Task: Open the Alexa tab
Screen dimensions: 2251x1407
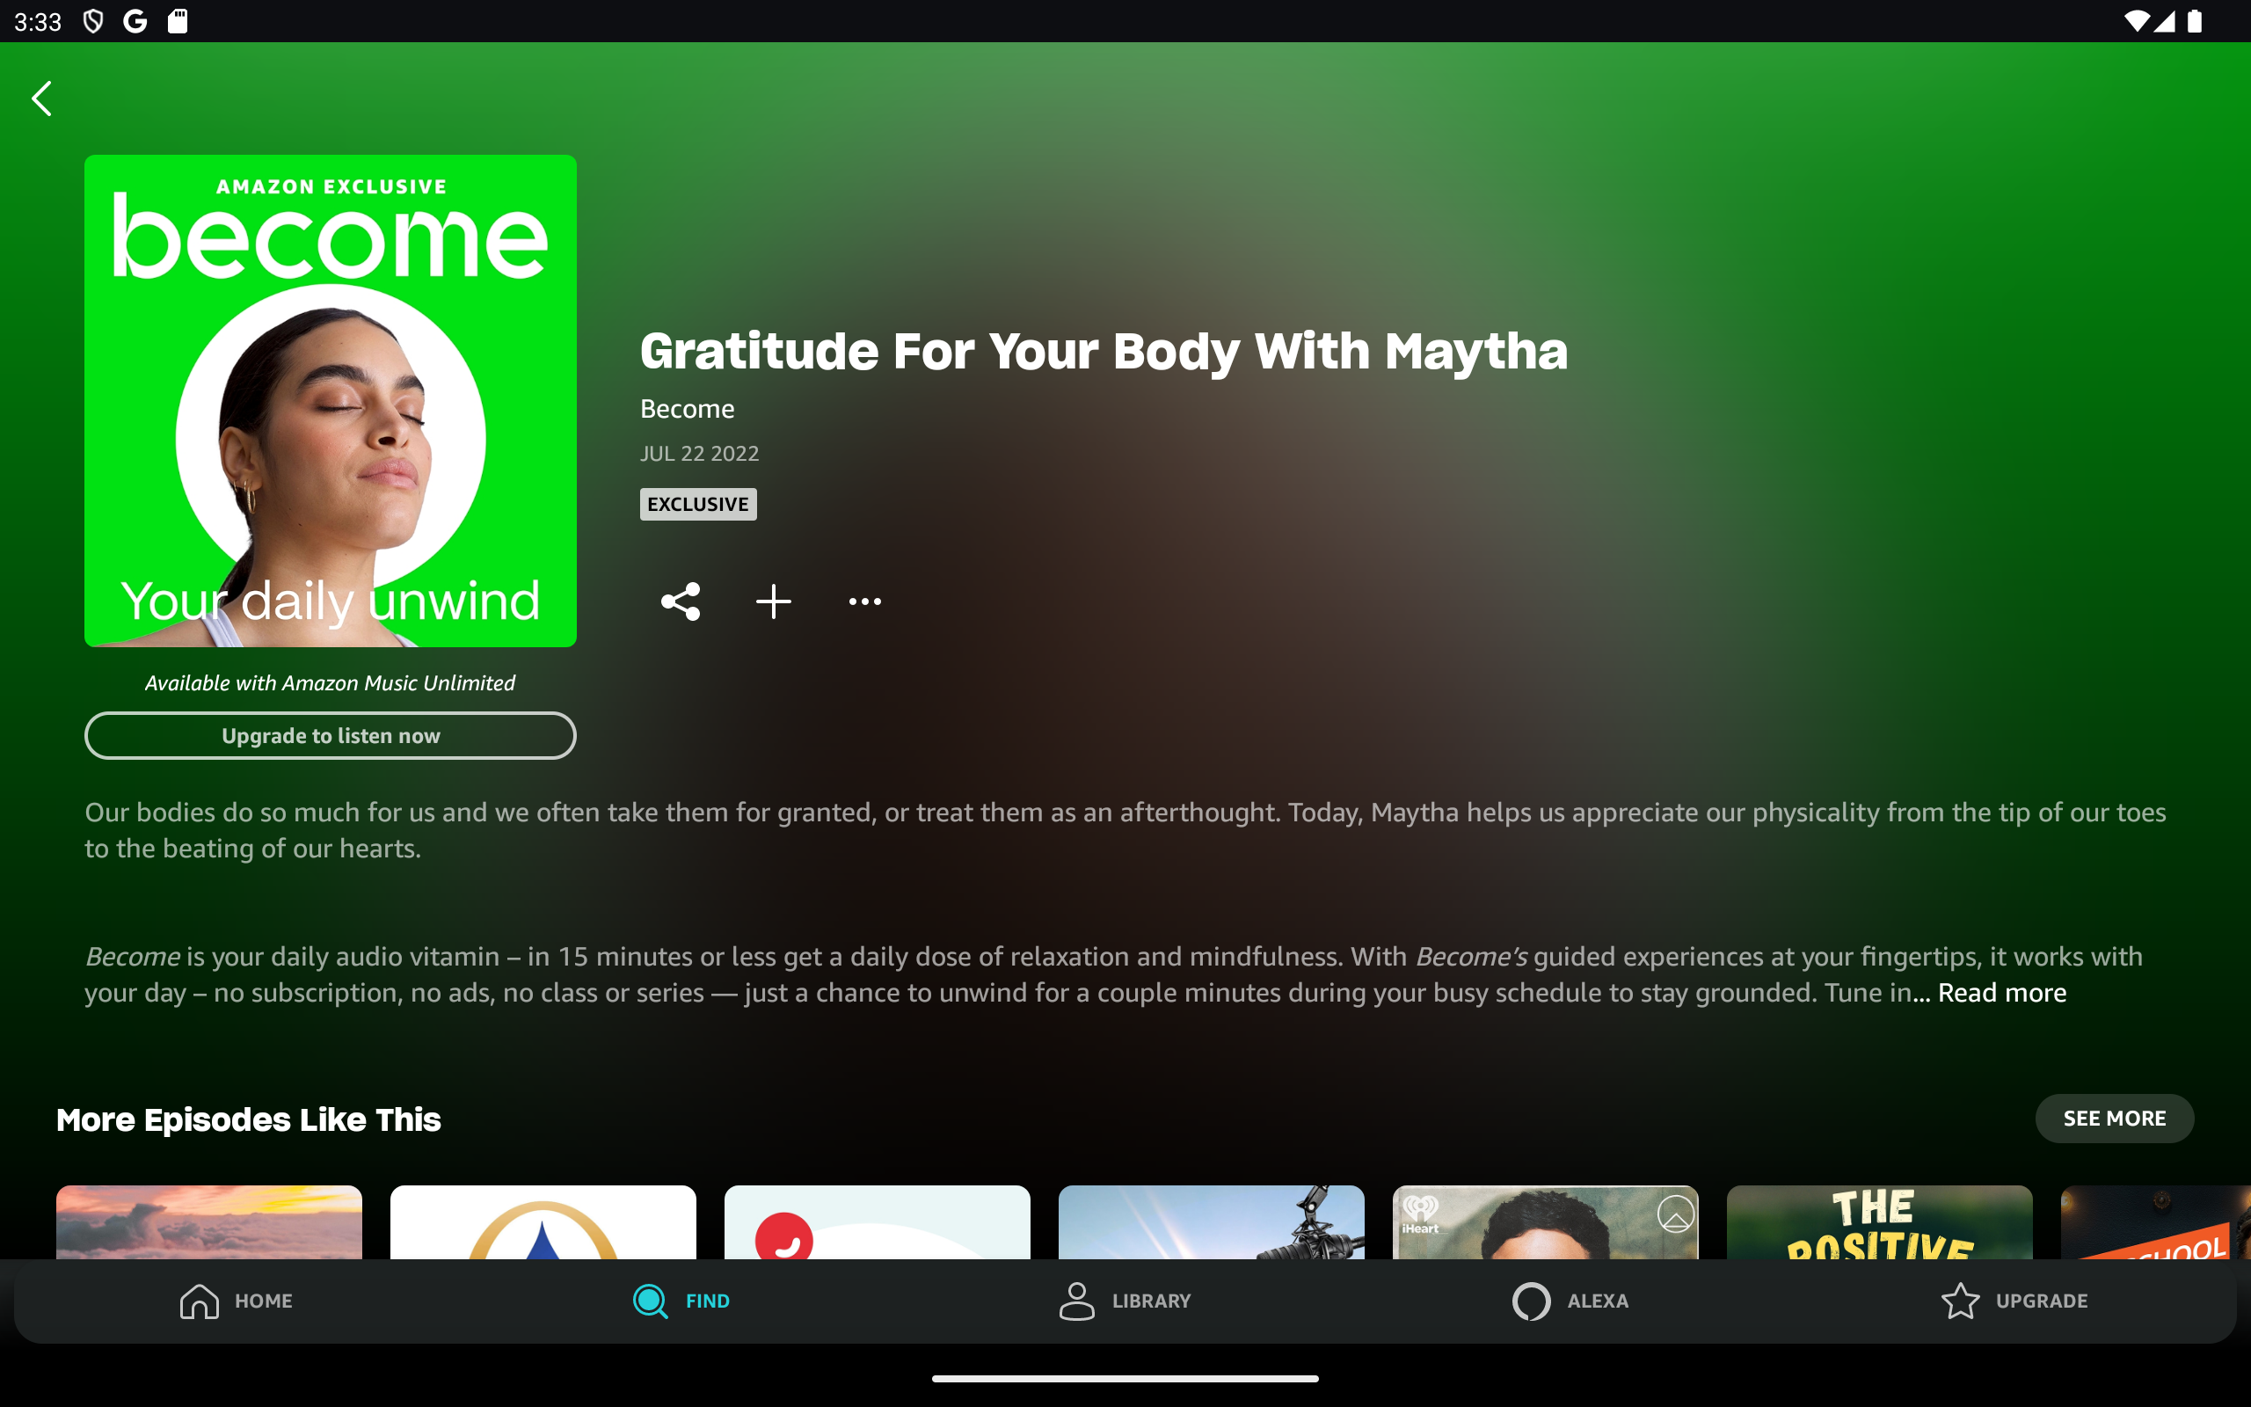Action: (1570, 1301)
